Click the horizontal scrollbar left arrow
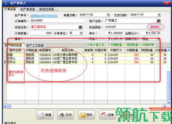Image resolution: width=172 pixels, height=124 pixels. pyautogui.click(x=5, y=106)
